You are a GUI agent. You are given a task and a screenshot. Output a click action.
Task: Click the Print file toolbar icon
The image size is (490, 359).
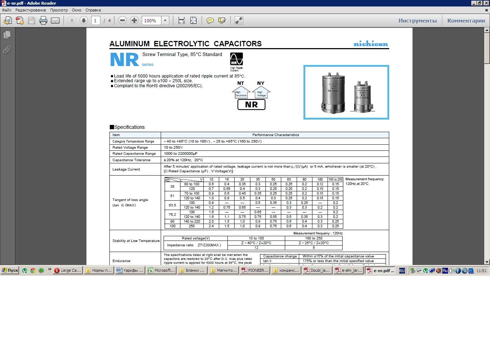43,20
